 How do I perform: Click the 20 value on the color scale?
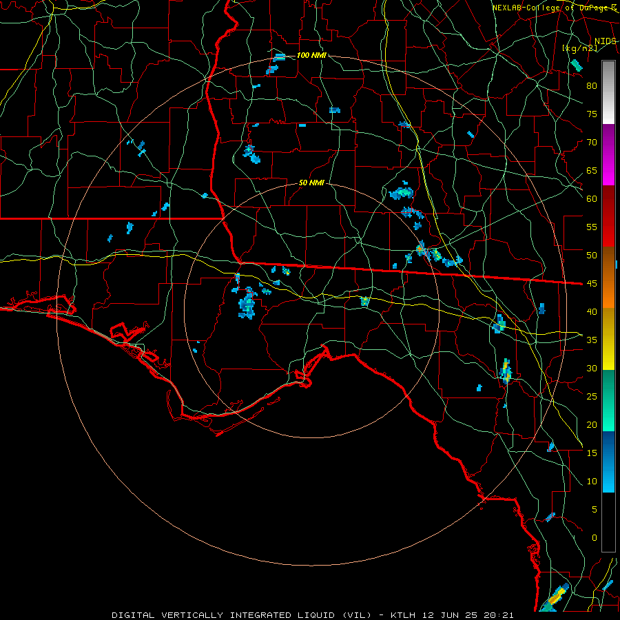(x=592, y=425)
